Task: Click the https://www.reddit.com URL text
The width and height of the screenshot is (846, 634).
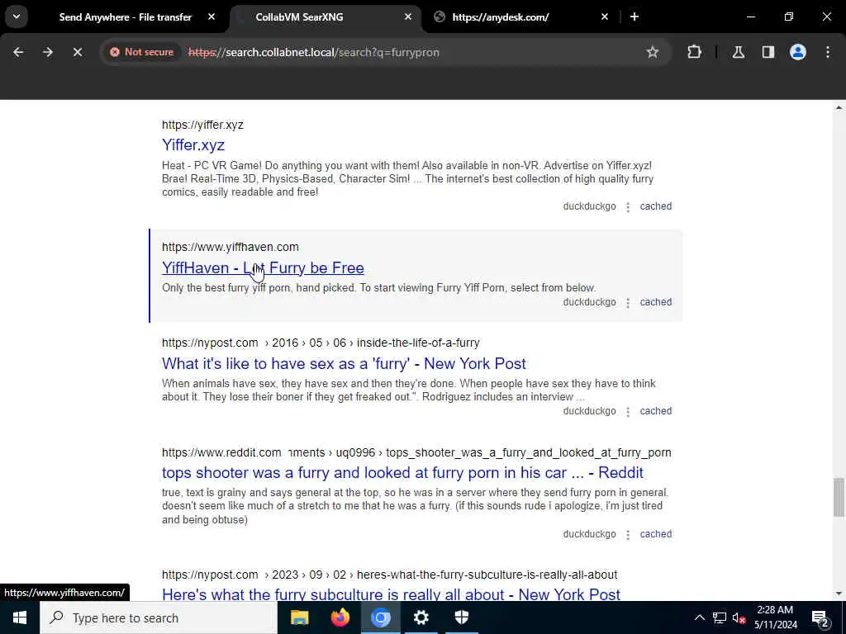Action: (221, 453)
